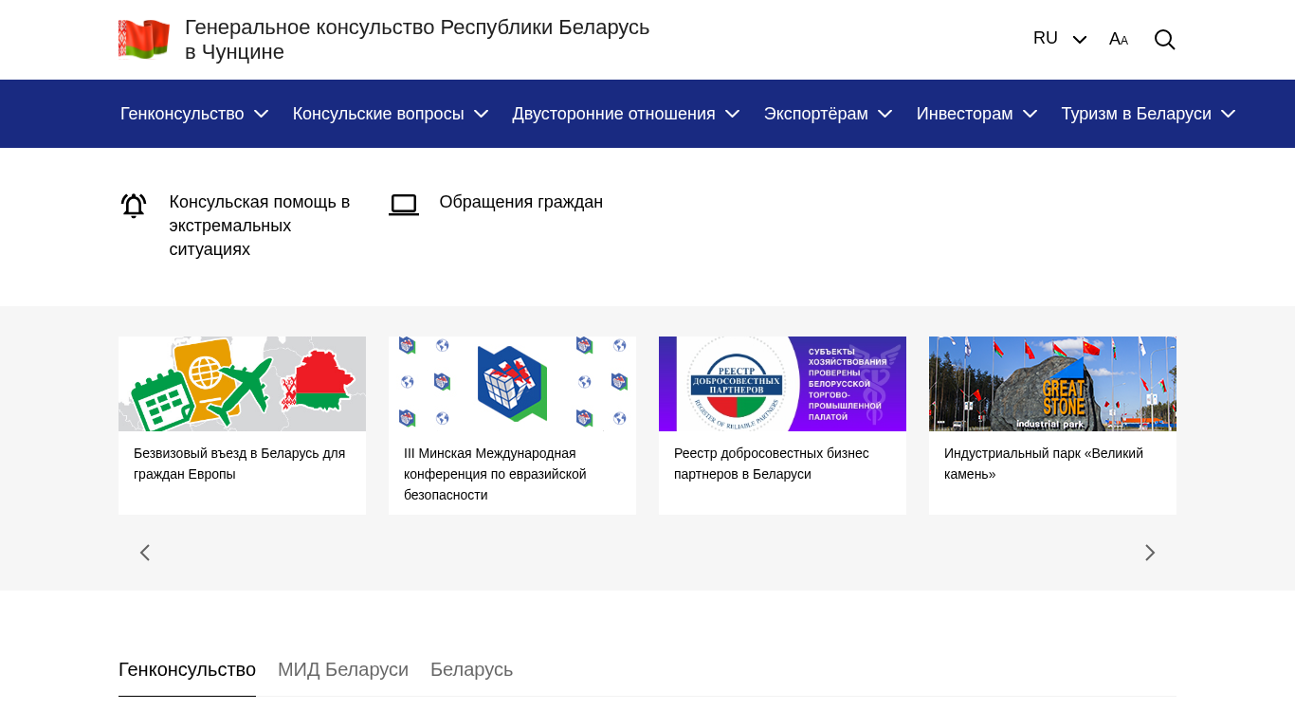Expand Двусторонние отношения menu

point(626,114)
